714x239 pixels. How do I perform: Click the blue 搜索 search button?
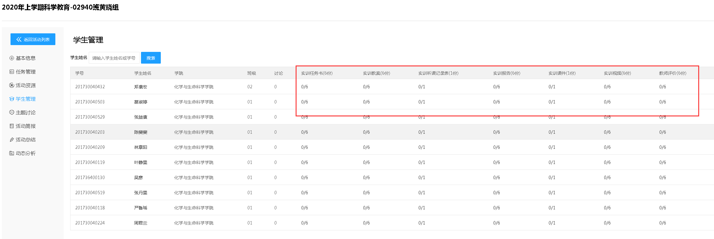tap(151, 58)
